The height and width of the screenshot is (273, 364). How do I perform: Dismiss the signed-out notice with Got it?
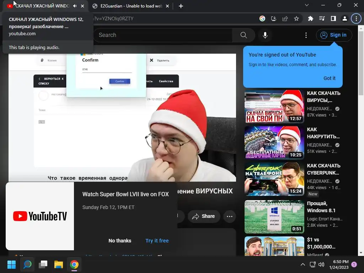point(330,78)
